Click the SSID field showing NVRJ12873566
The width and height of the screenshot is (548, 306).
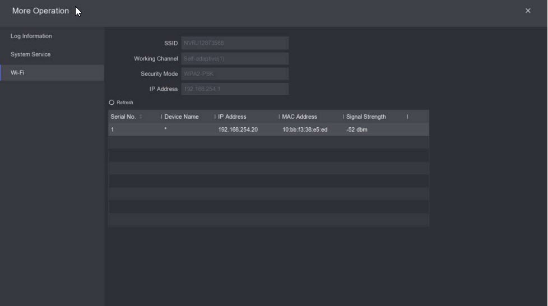(235, 43)
